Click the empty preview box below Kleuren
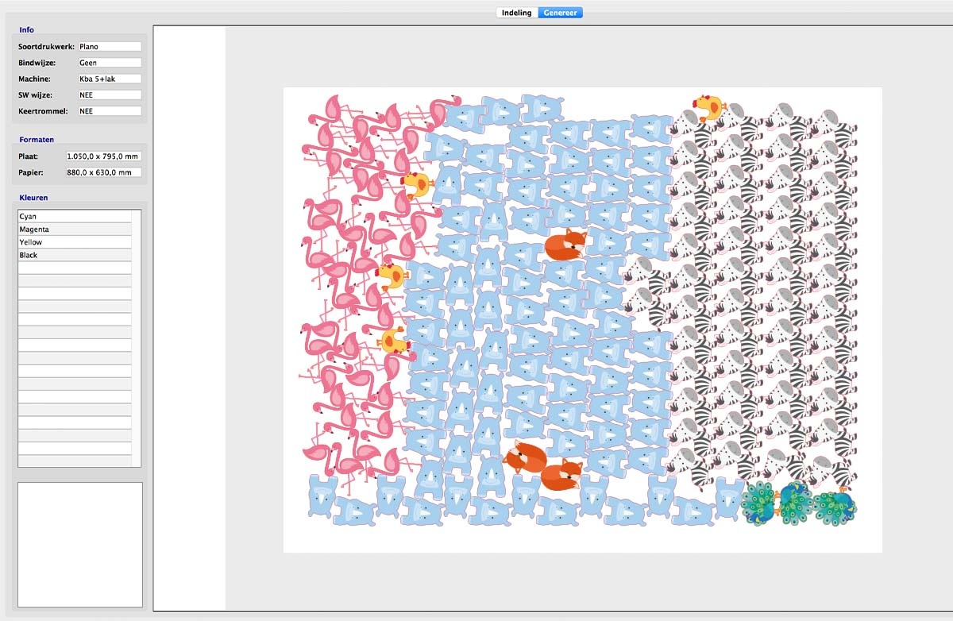This screenshot has height=621, width=953. click(x=80, y=545)
